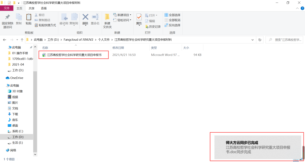Screen dimensions: 305x162
Task: Select the Cut scissors command
Action: click(x=40, y=15)
